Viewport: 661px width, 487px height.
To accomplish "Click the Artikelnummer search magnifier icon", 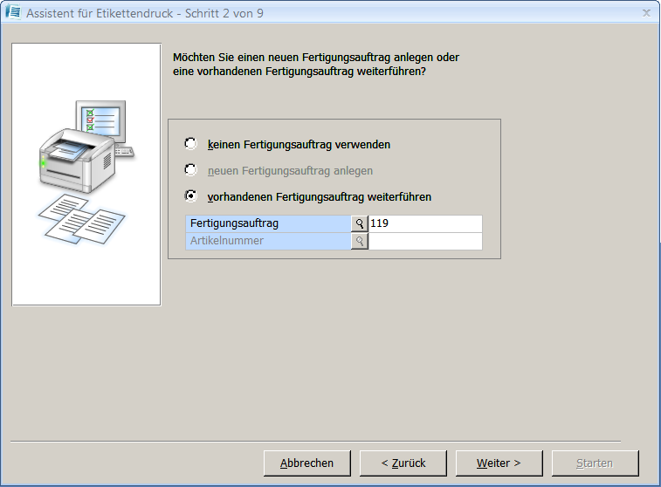I will click(359, 242).
